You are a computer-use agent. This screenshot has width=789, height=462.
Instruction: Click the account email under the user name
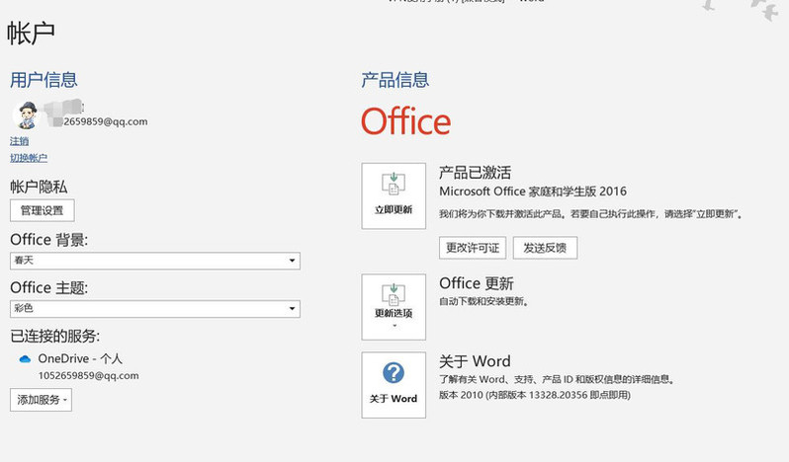coord(105,122)
